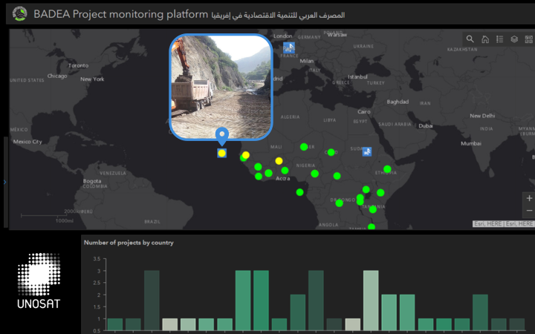Open the basemap gallery grid icon
Viewport: 535px width, 334px height.
(x=529, y=39)
